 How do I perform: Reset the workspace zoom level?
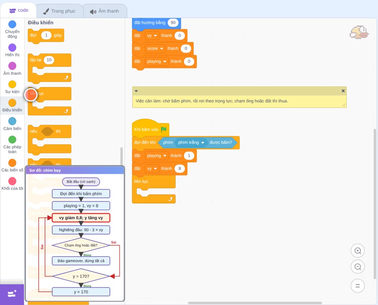click(x=358, y=286)
